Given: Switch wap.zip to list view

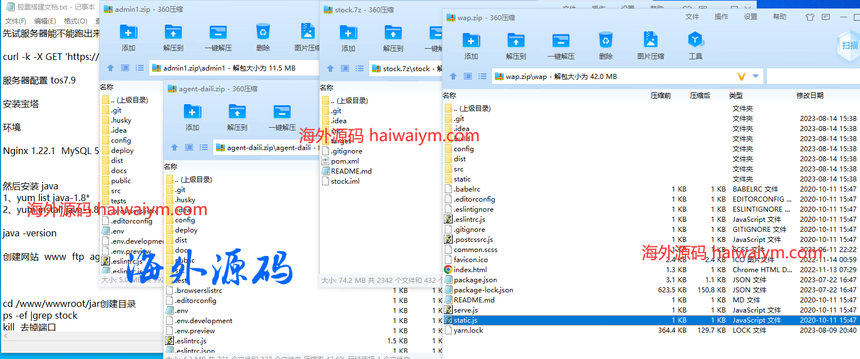Looking at the screenshot, I should [x=482, y=76].
